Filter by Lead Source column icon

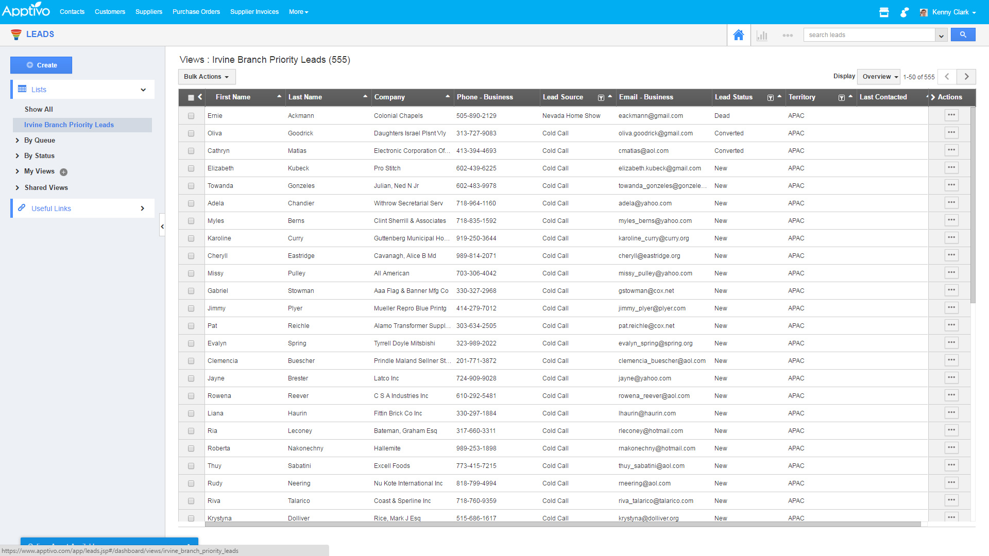tap(601, 97)
